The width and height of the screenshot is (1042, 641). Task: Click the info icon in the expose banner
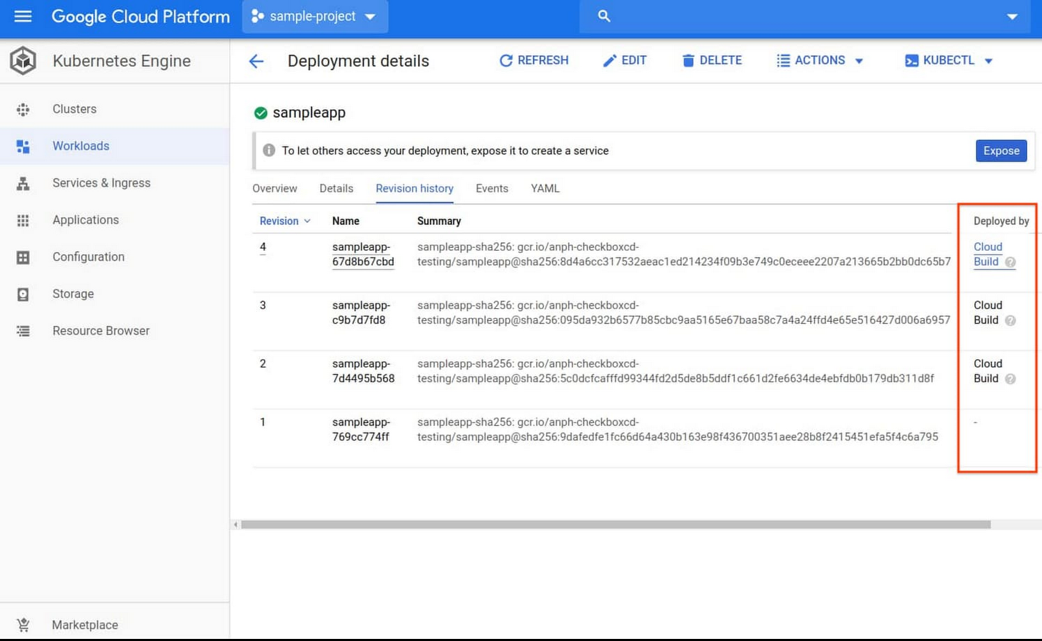(x=269, y=151)
